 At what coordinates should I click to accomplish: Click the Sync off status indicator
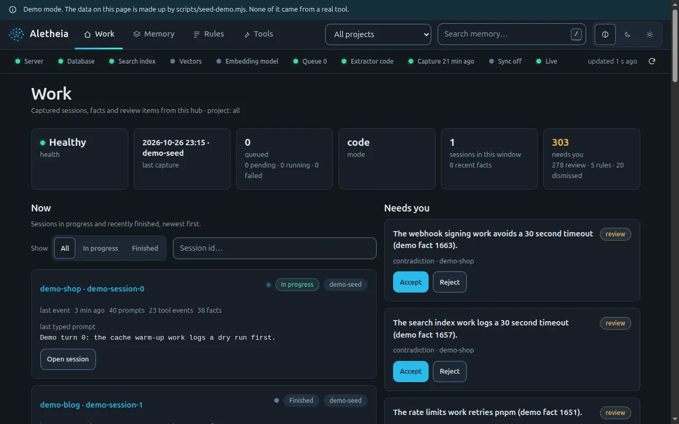pos(506,61)
